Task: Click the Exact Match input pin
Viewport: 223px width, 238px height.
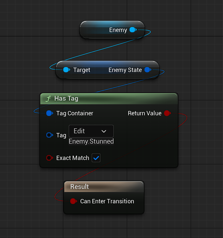Action: click(50, 158)
